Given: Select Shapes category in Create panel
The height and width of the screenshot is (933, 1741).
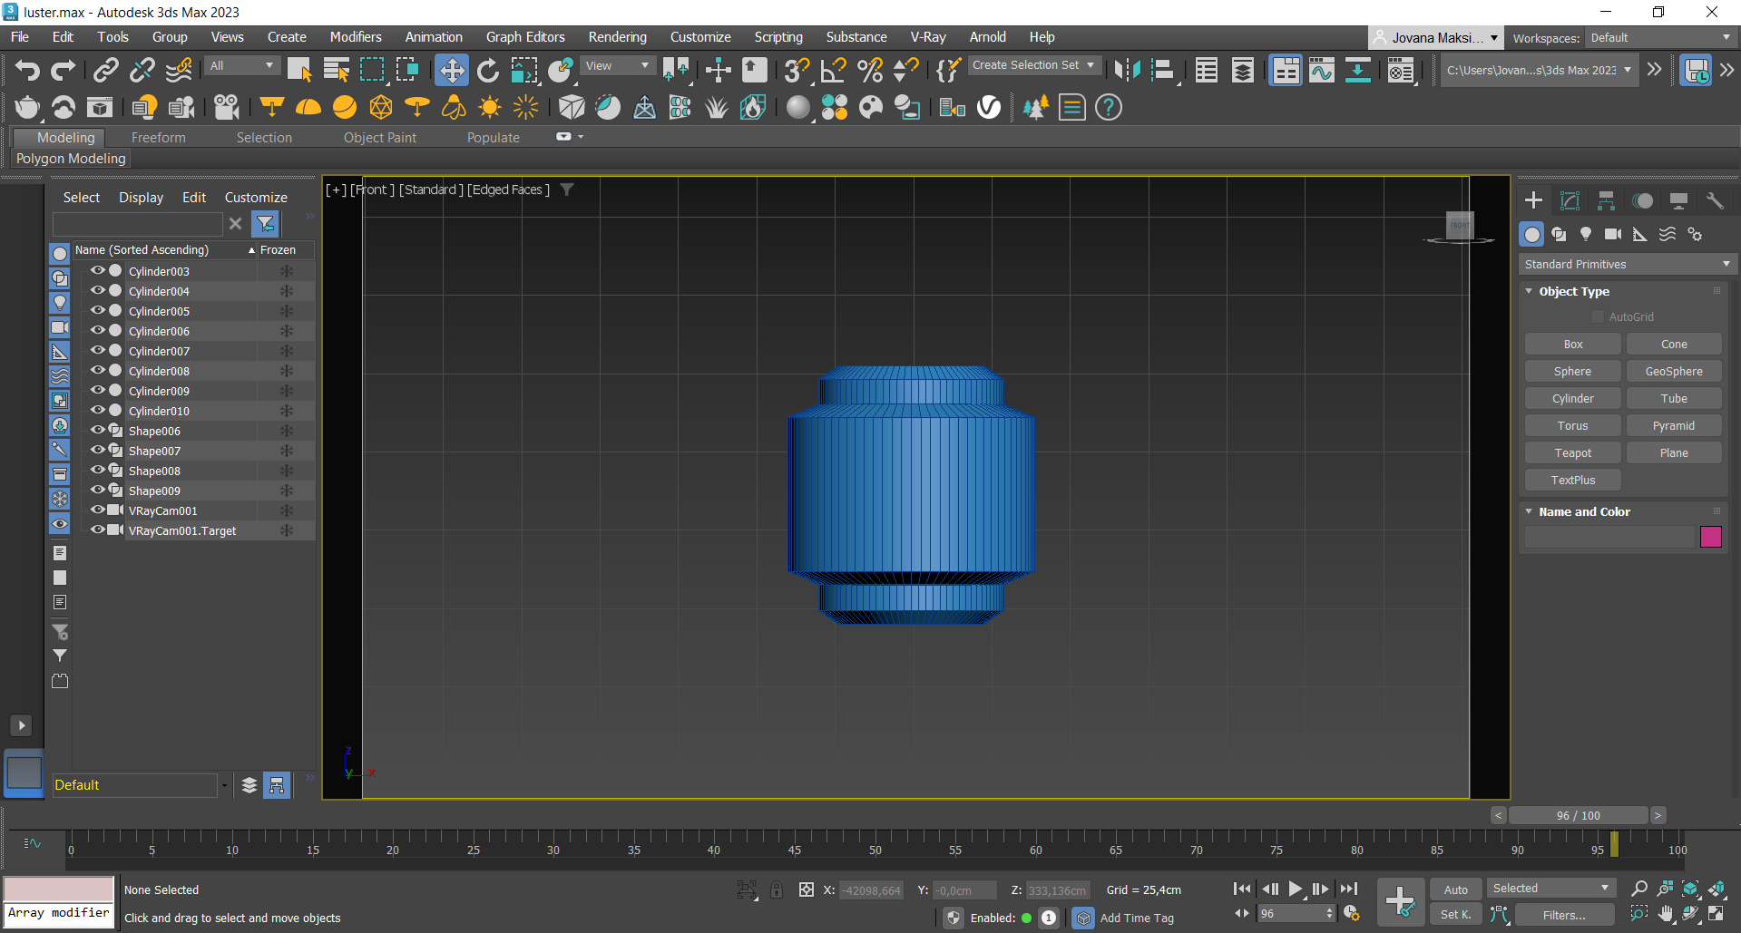Looking at the screenshot, I should point(1559,234).
